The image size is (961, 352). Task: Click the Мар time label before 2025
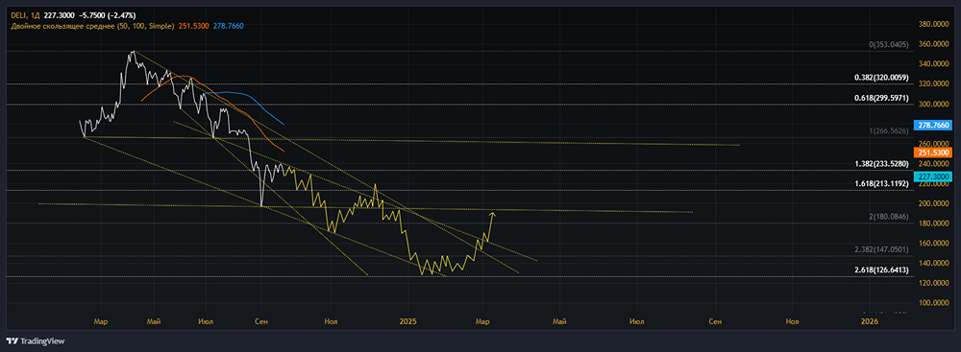(x=100, y=320)
